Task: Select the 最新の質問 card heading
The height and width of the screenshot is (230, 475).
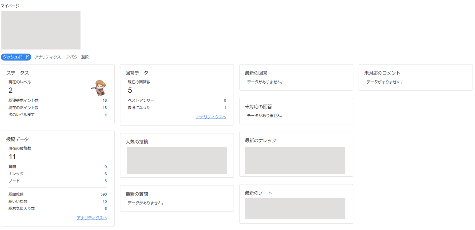Action: (139, 194)
